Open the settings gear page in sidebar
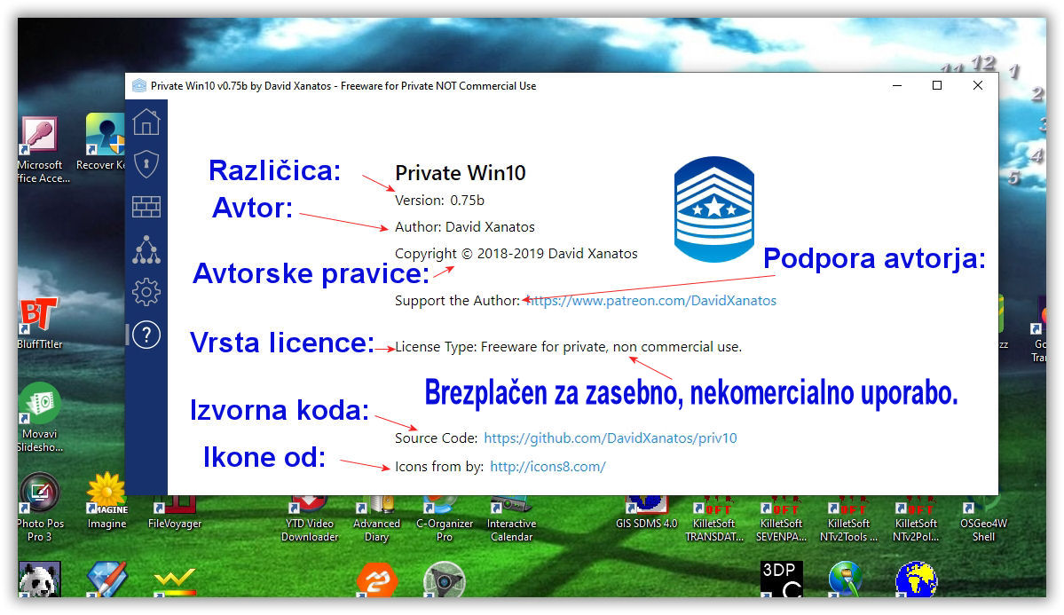The height and width of the screenshot is (615, 1064). pos(146,293)
